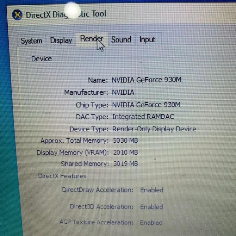
Task: Click the Approx. Total Memory label
Action: click(x=75, y=141)
